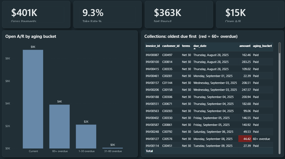Click the Paid status for INV00461

pos(256,76)
